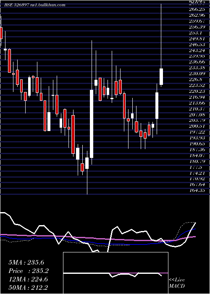Click the '12MA : 224.6' readout

click(28, 279)
